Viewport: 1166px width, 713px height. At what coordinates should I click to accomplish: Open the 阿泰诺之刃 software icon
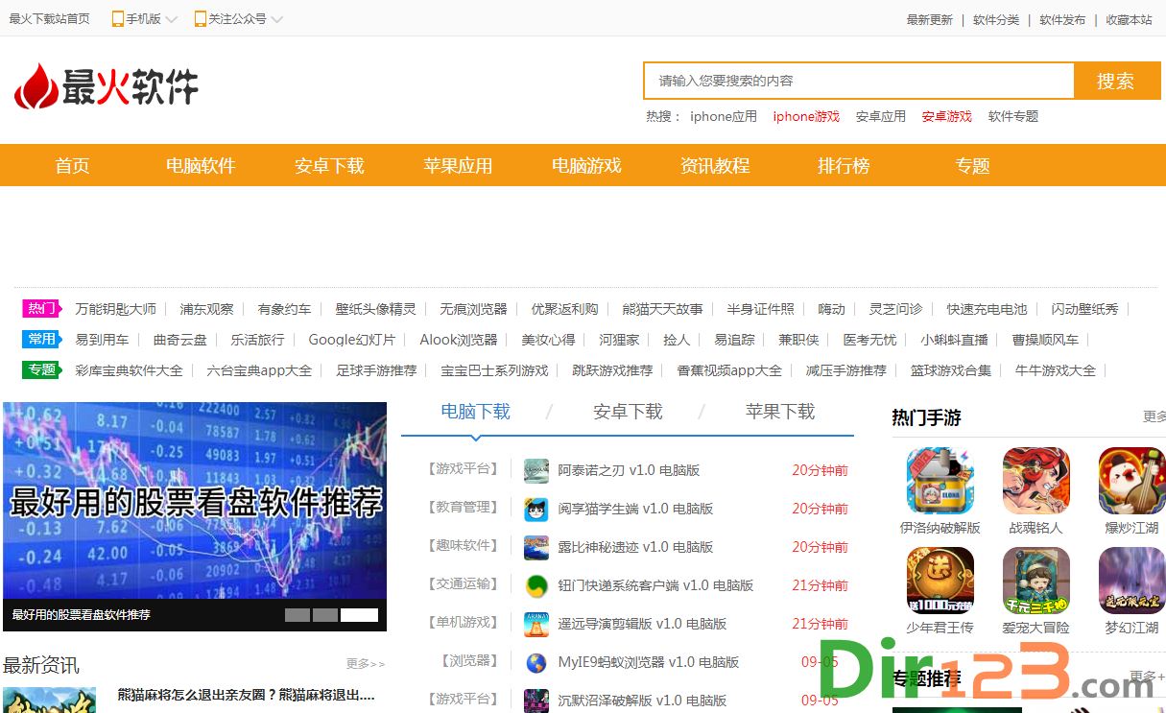click(x=536, y=470)
